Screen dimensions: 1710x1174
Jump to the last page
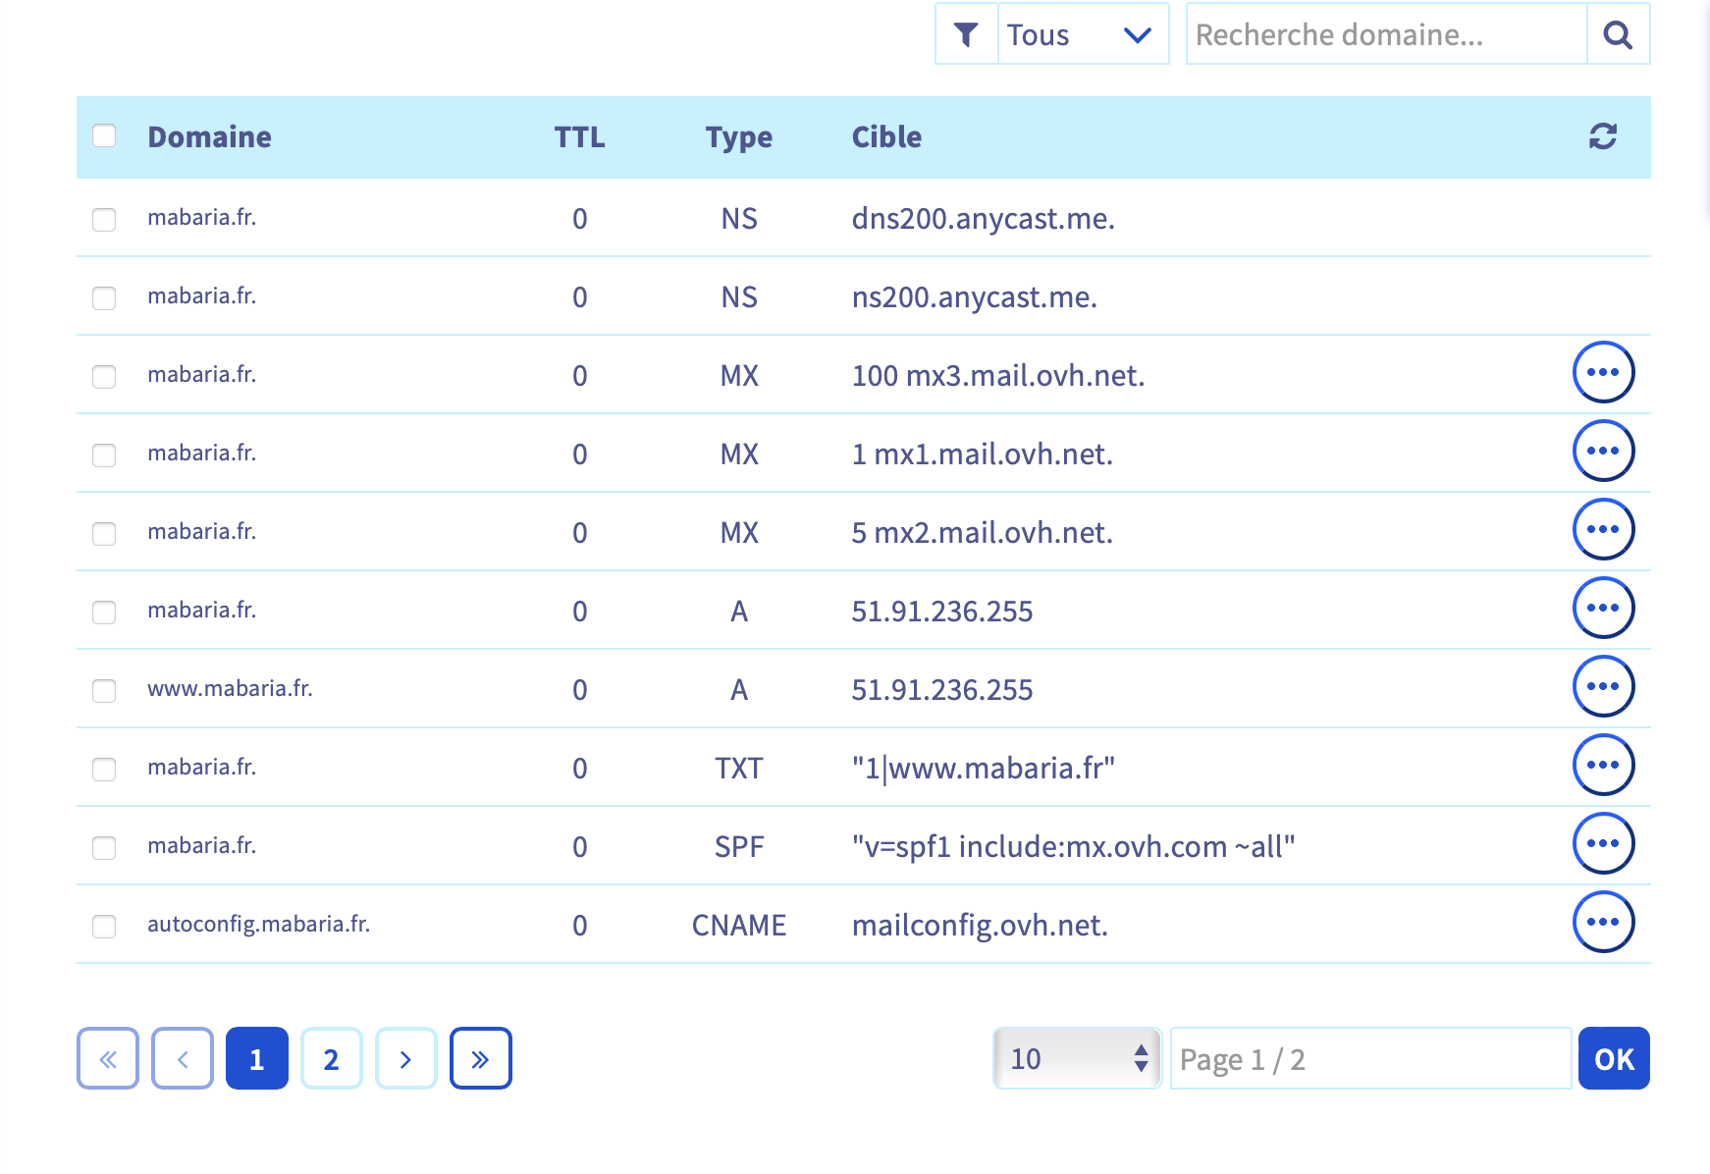click(x=480, y=1058)
